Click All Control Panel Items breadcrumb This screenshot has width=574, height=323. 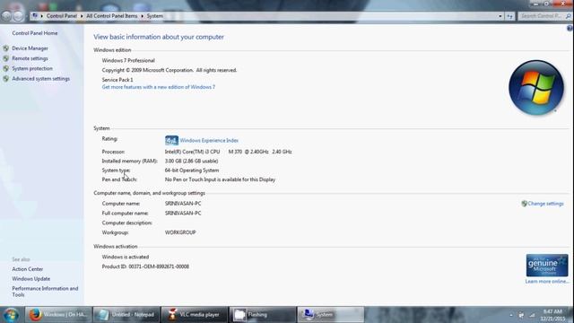111,16
